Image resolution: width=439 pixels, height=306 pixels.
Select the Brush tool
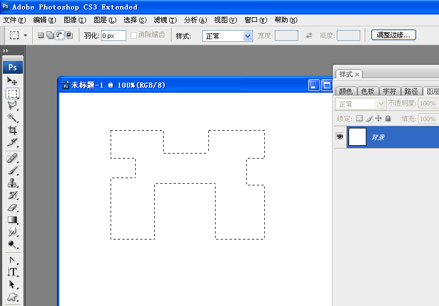12,170
